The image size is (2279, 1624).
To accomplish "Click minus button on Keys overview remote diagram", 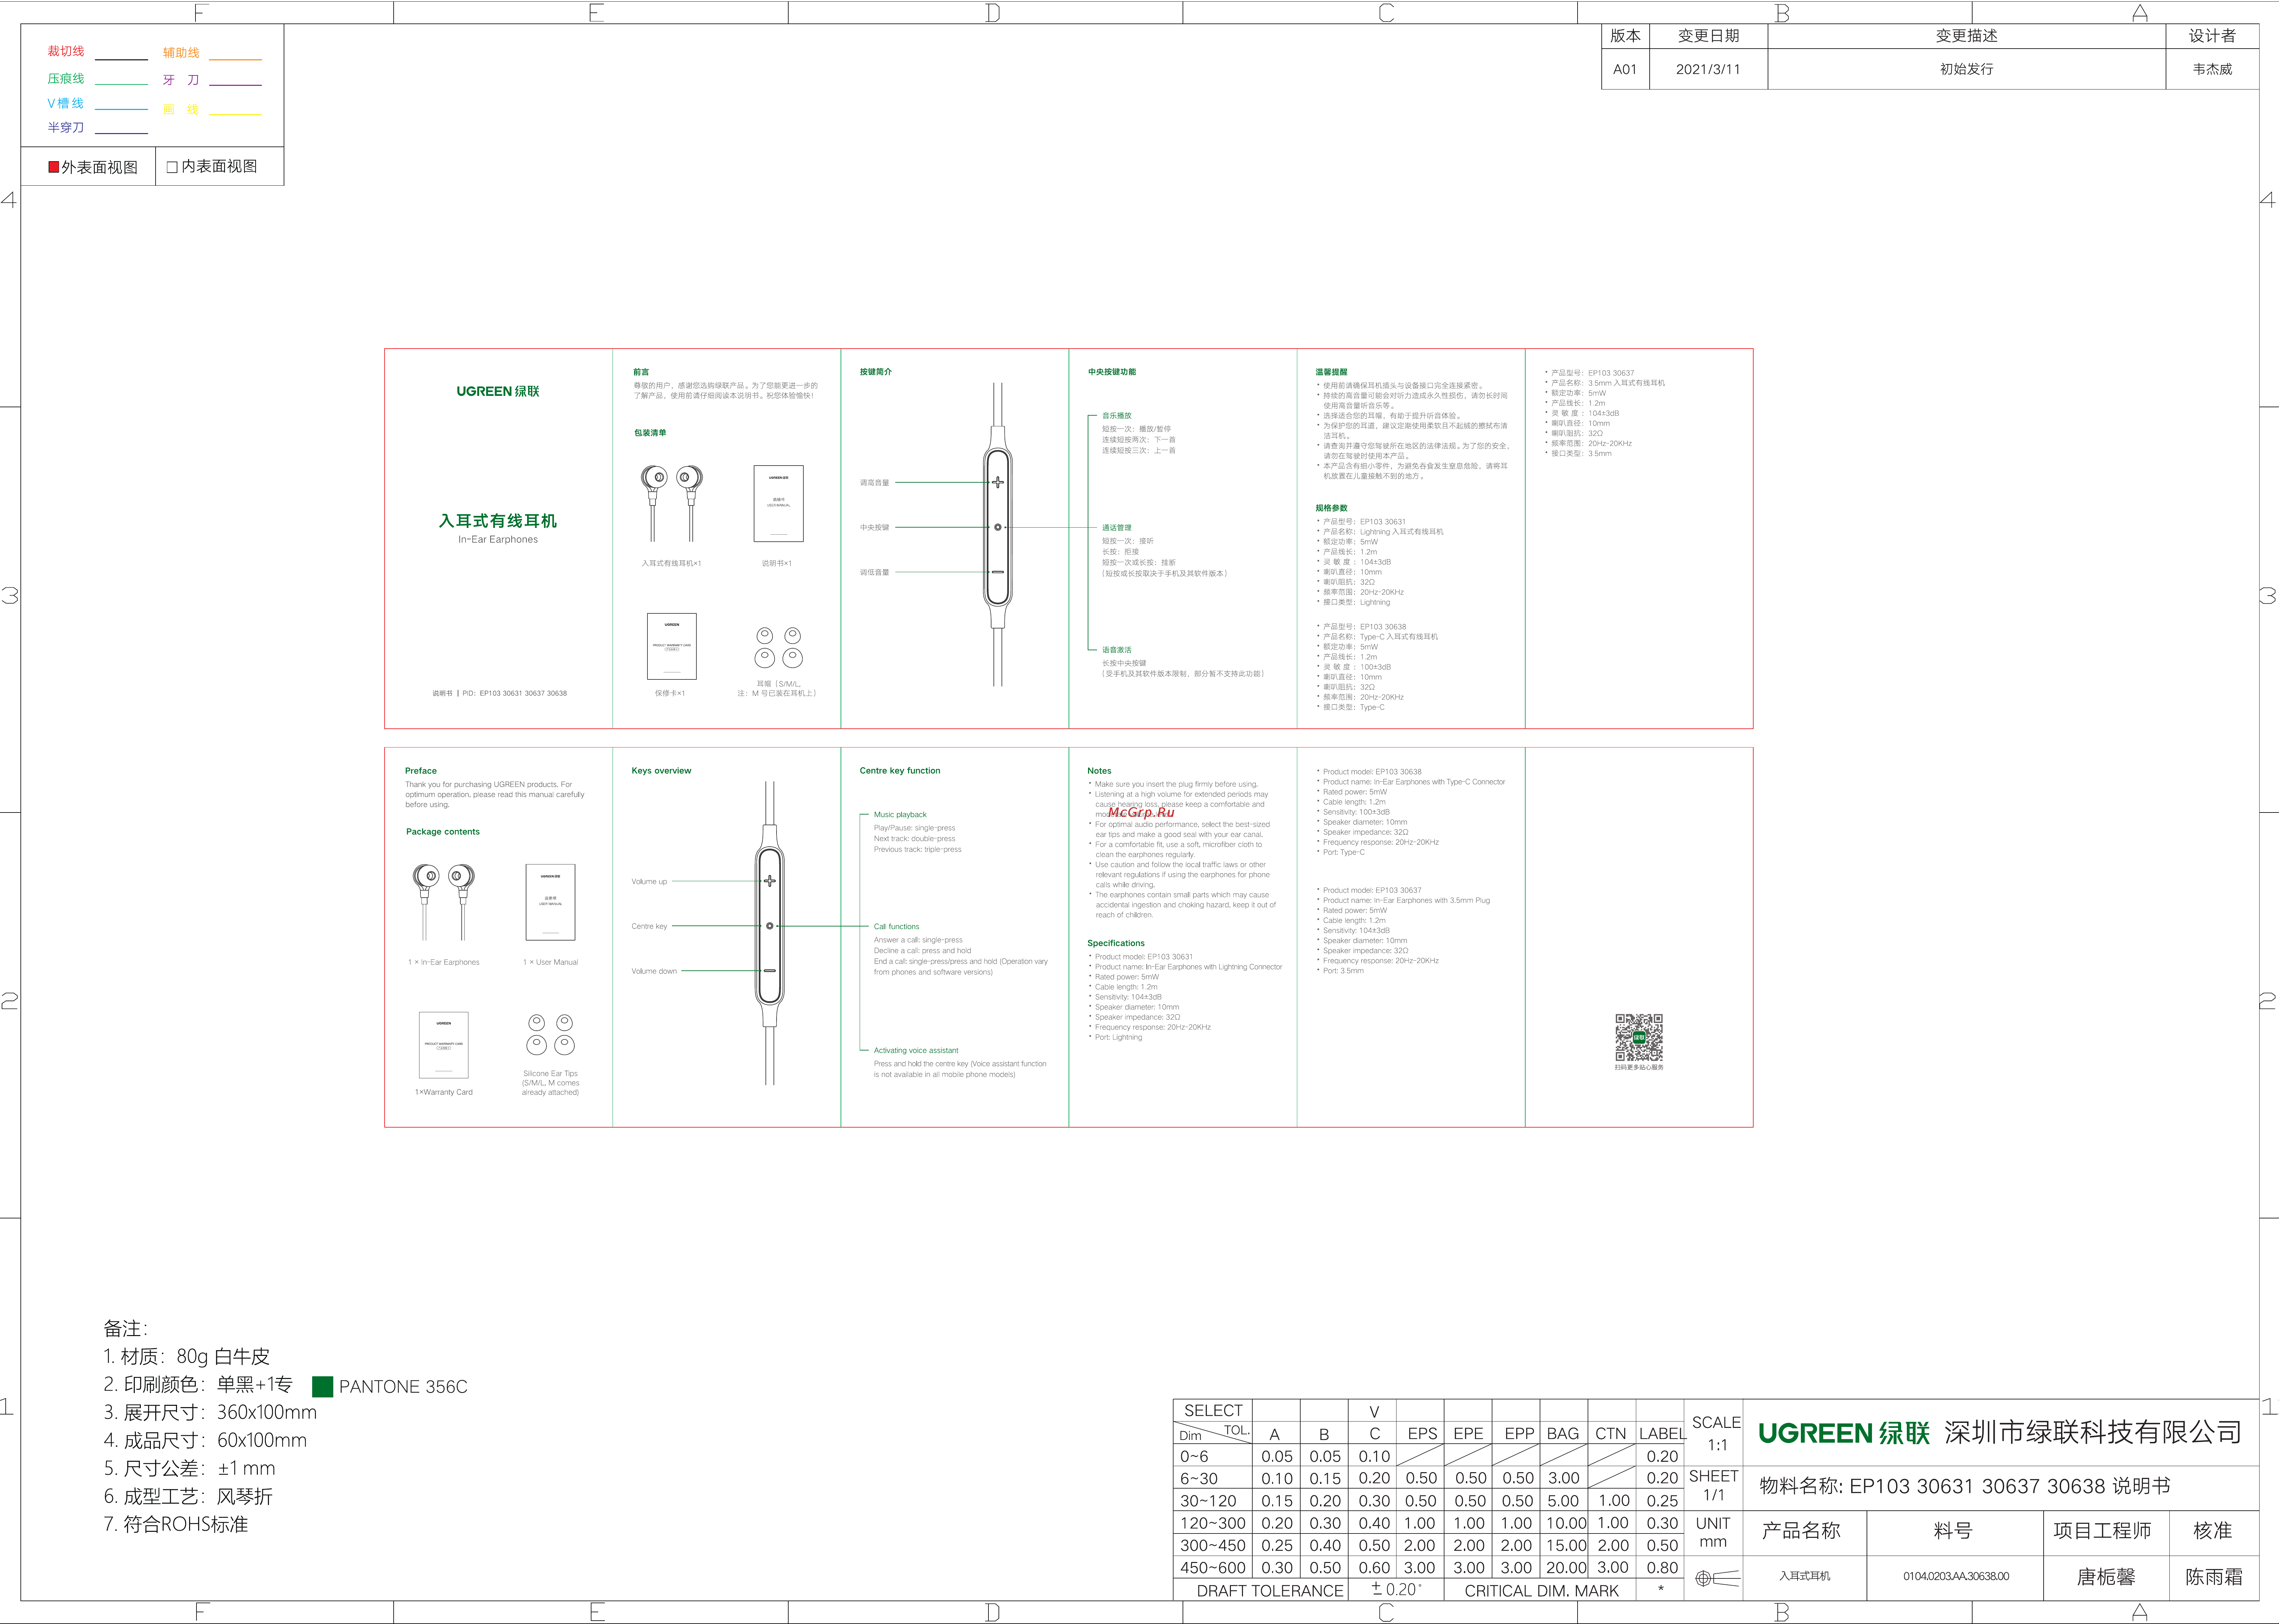I will 770,971.
